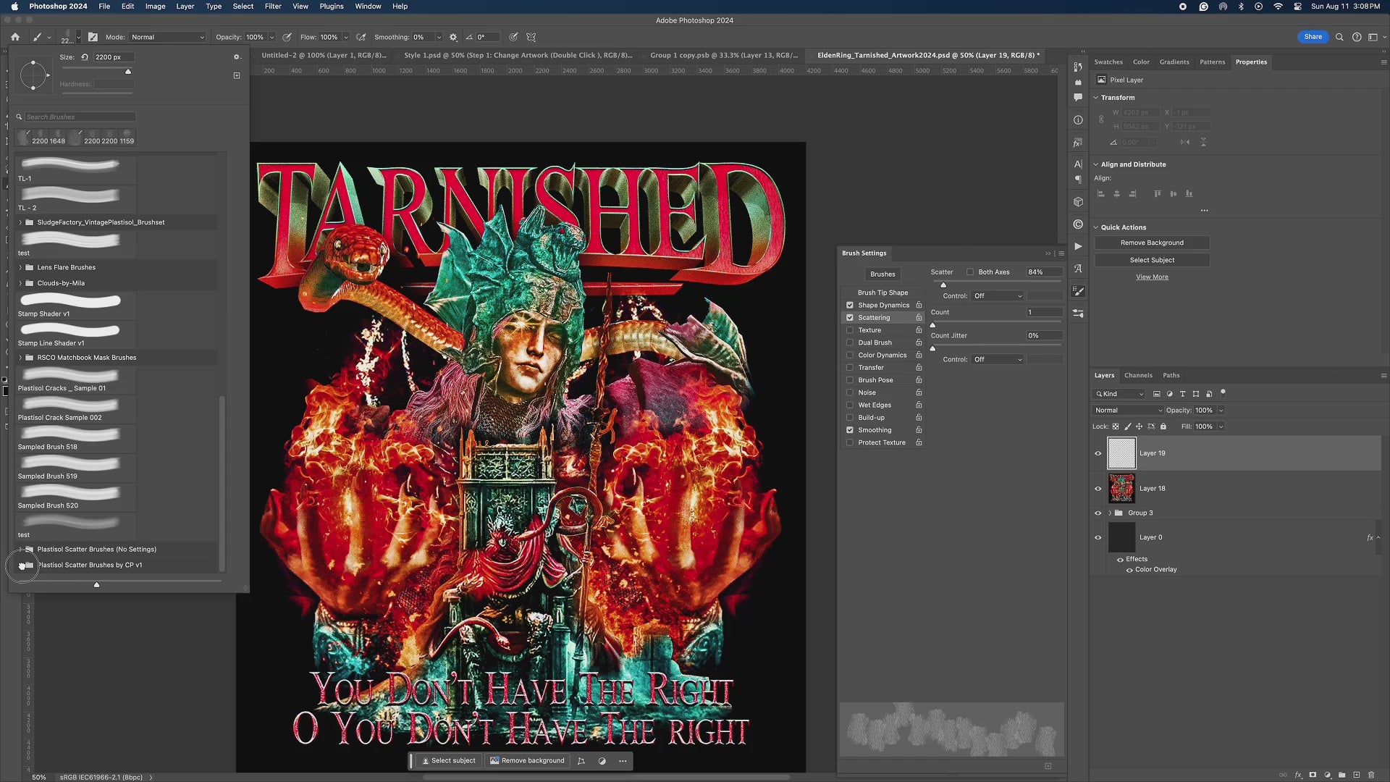Hide Layer 18 visibility eye
This screenshot has width=1390, height=782.
click(x=1098, y=489)
